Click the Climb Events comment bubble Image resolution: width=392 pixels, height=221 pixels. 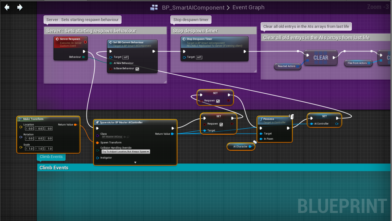pos(51,157)
